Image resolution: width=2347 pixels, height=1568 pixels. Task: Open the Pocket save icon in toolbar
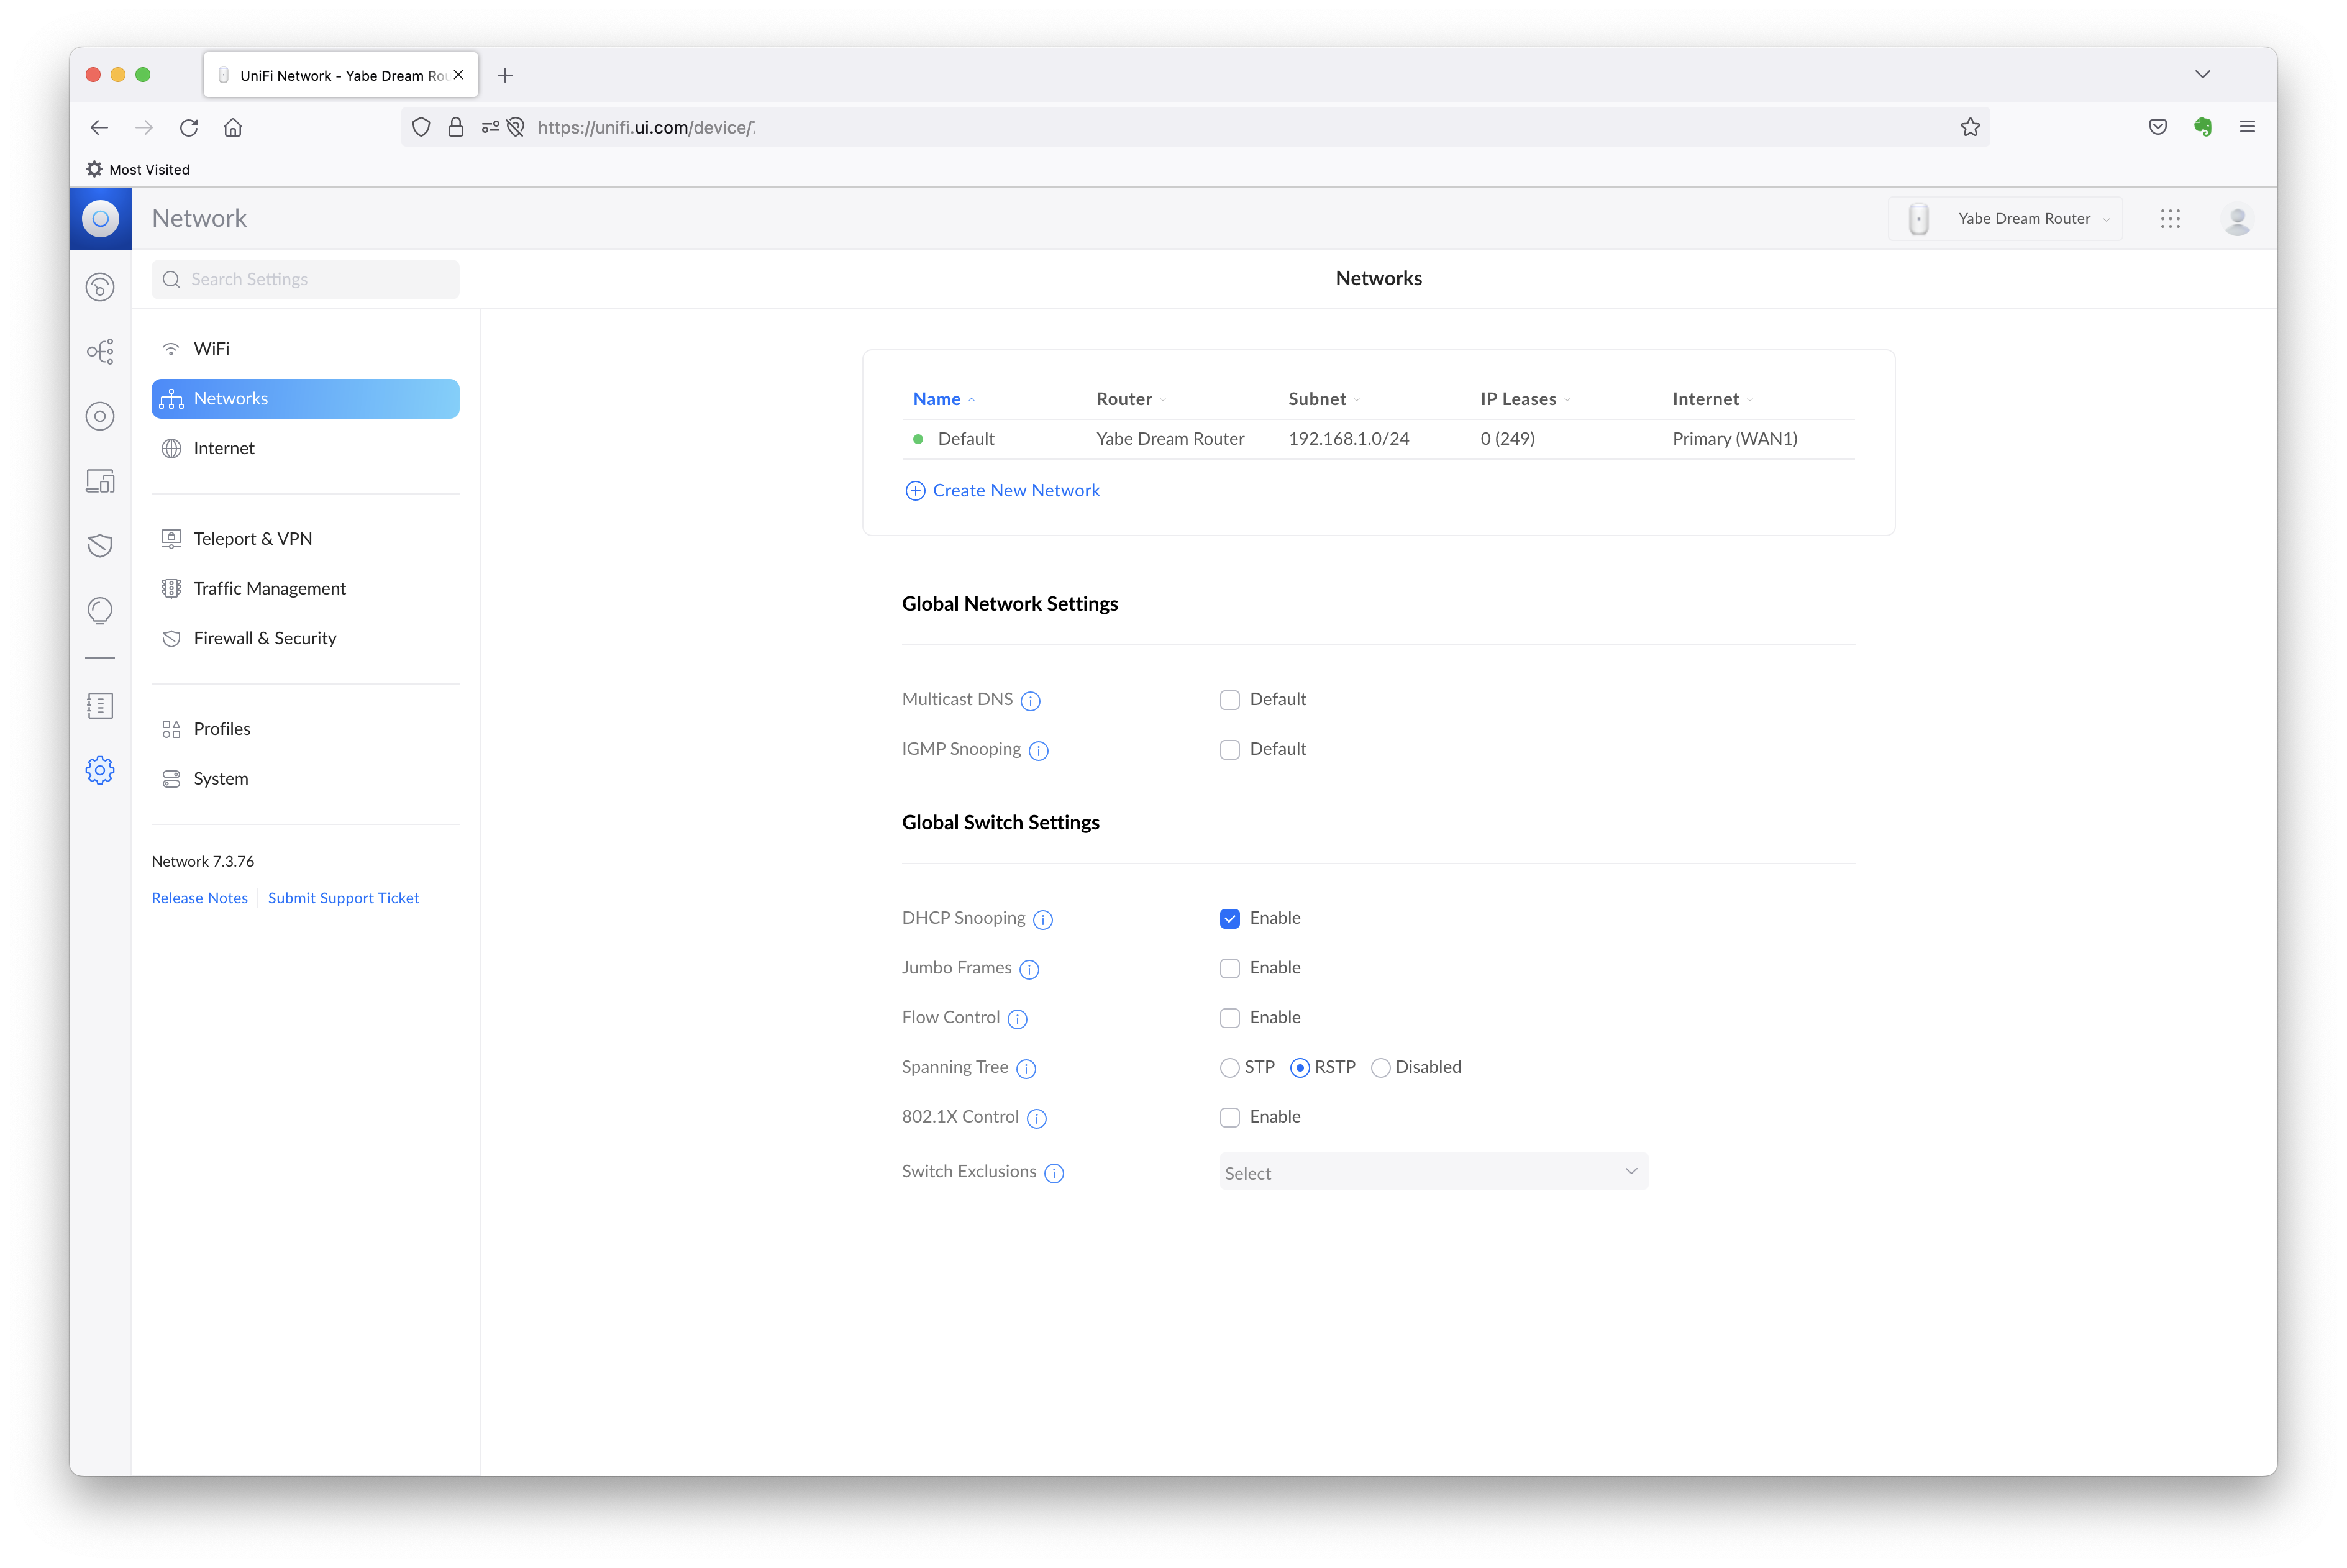pos(2158,127)
